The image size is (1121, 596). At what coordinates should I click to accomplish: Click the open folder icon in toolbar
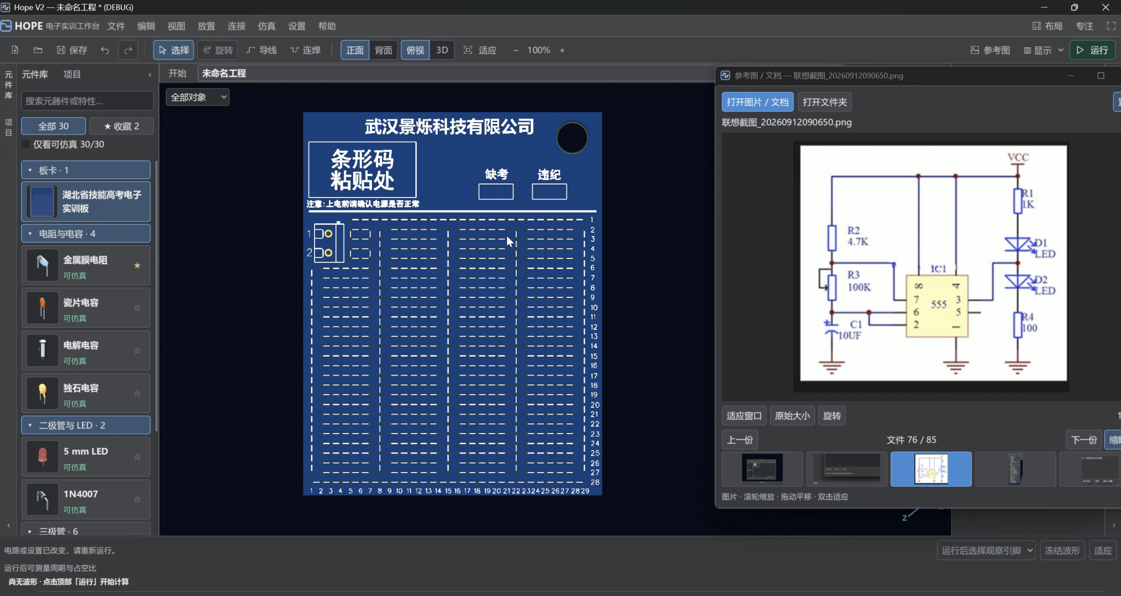pos(38,50)
